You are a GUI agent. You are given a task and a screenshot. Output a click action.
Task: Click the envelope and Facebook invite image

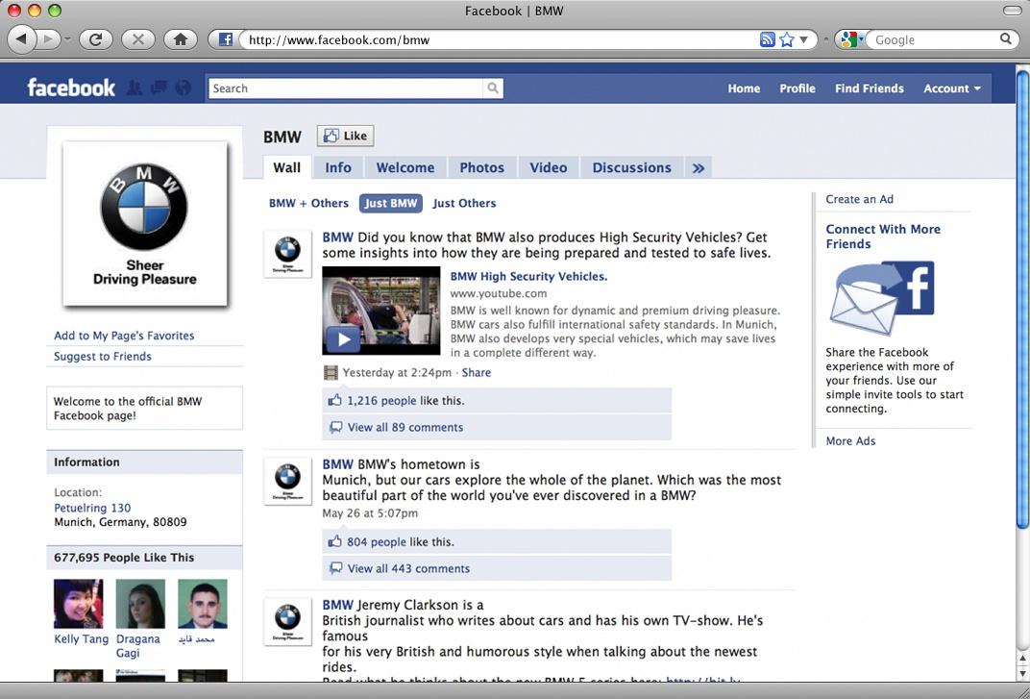pos(881,298)
